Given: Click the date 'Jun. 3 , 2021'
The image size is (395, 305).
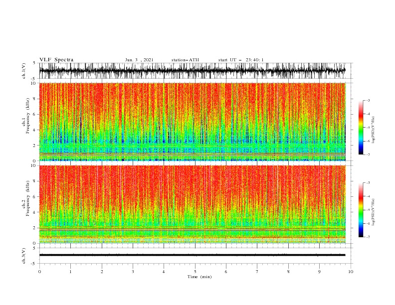Looking at the screenshot, I should 139,60.
